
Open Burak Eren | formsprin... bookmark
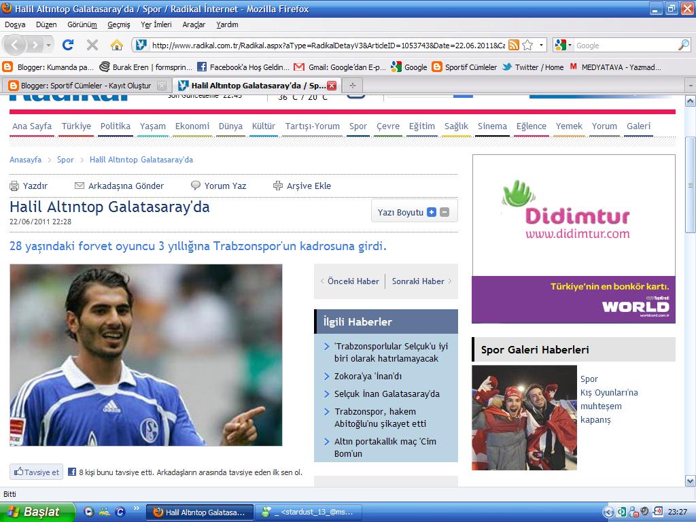coord(146,67)
